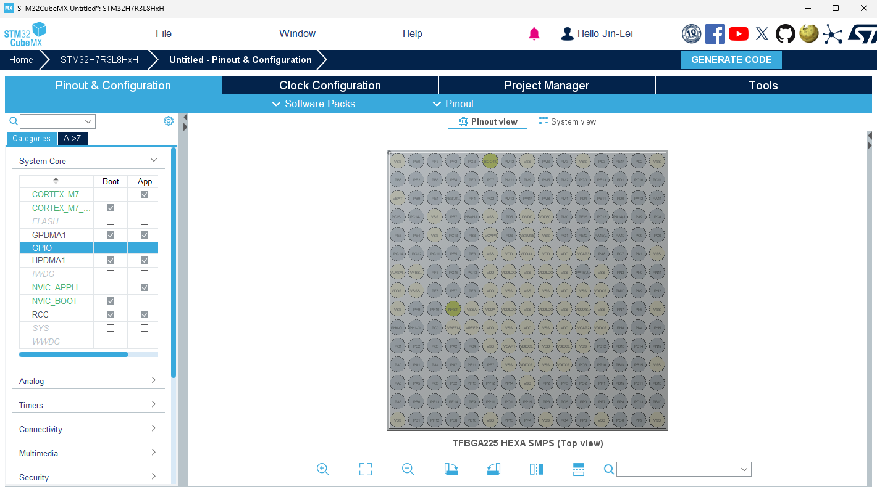The image size is (877, 492).
Task: Toggle the IWDG Boot checkbox
Action: click(x=111, y=274)
